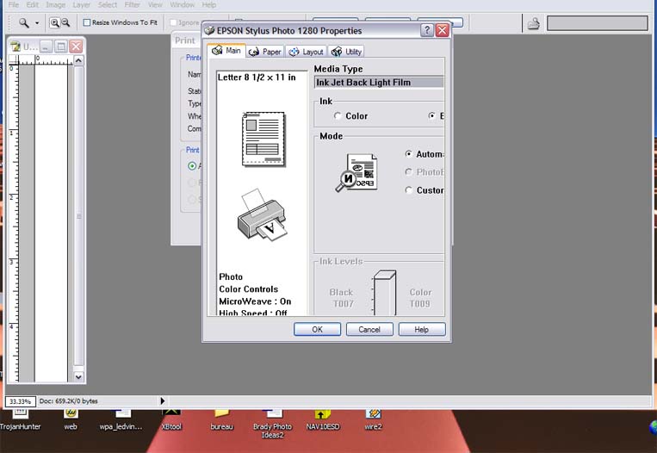Click the Mode document magnifier icon

(356, 172)
